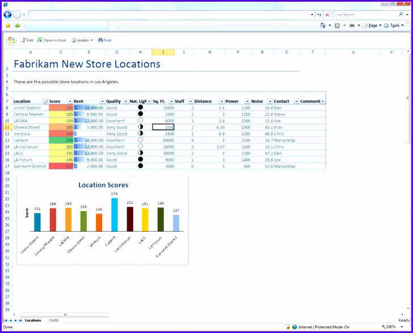Click the Home icon in command bar
This screenshot has height=333, width=413.
(x=323, y=25)
